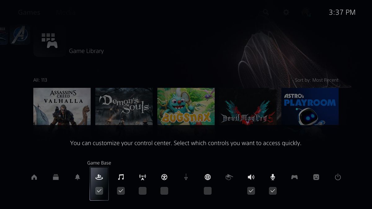Image resolution: width=372 pixels, height=209 pixels.
Task: Select the Accessories controller icon
Action: [x=294, y=177]
